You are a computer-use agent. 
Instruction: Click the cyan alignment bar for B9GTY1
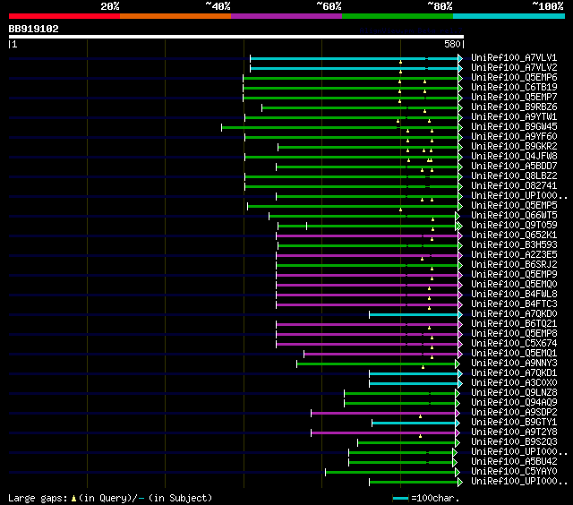pyautogui.click(x=414, y=424)
